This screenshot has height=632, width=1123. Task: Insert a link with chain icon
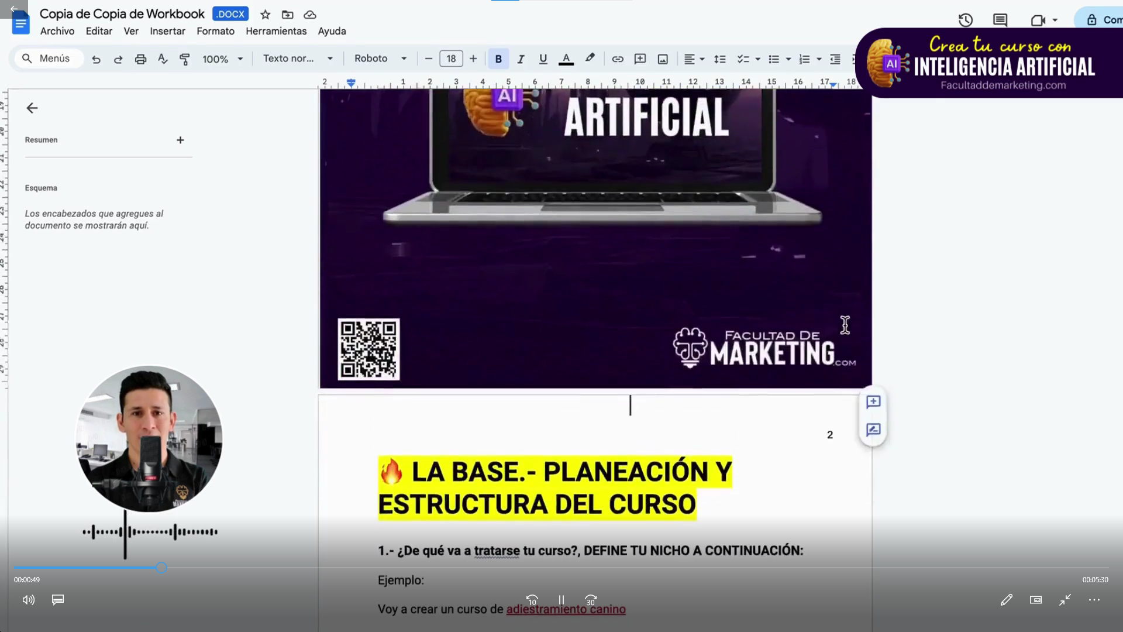tap(618, 59)
